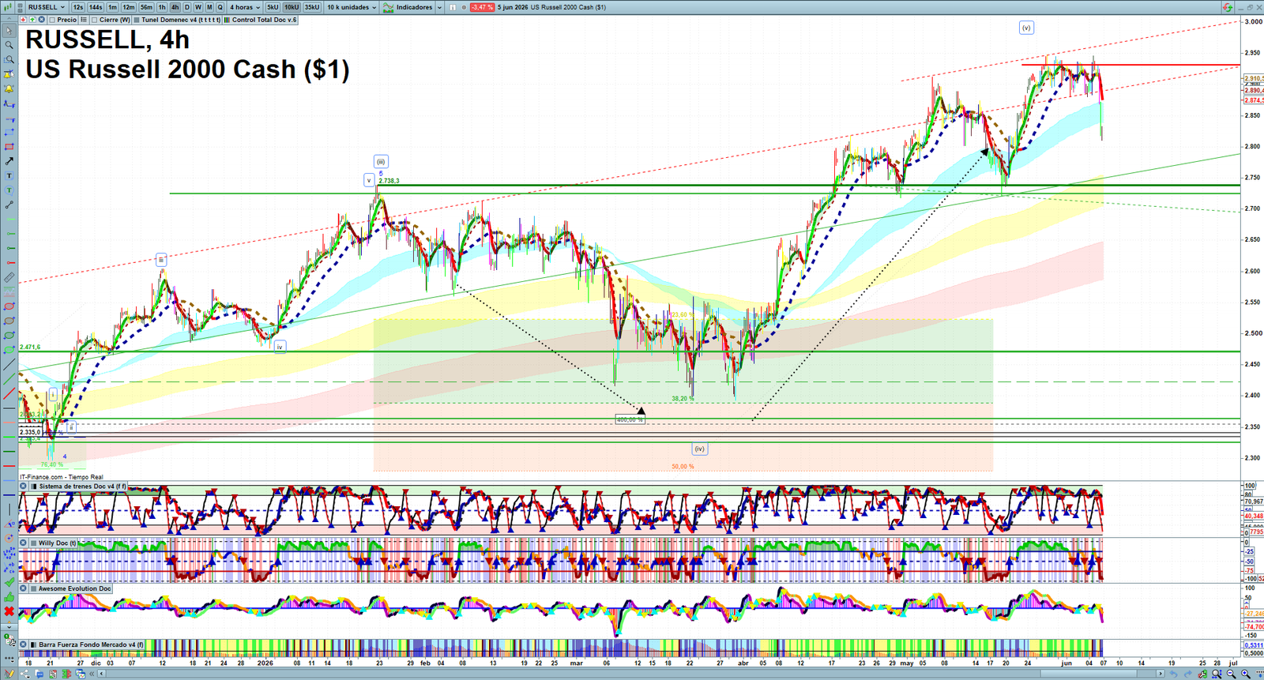Close the Awesome Evolution Doc panel

(x=24, y=588)
